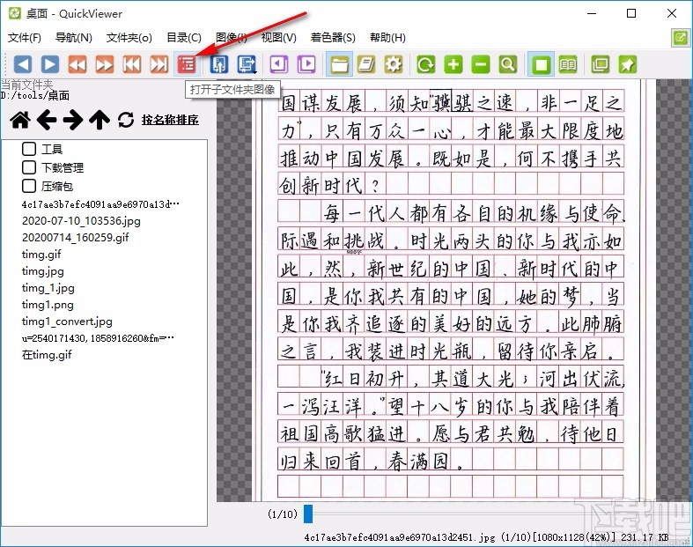Toggle fit-to-window green square icon
This screenshot has width=693, height=547.
(x=541, y=64)
